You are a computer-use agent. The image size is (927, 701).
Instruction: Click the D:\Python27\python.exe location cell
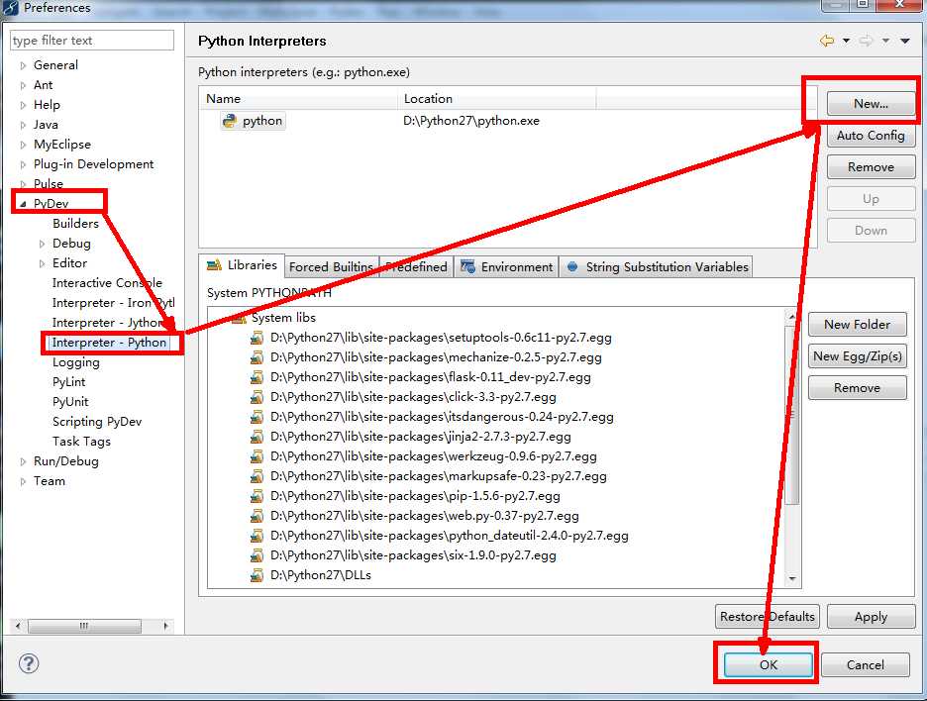click(x=471, y=121)
